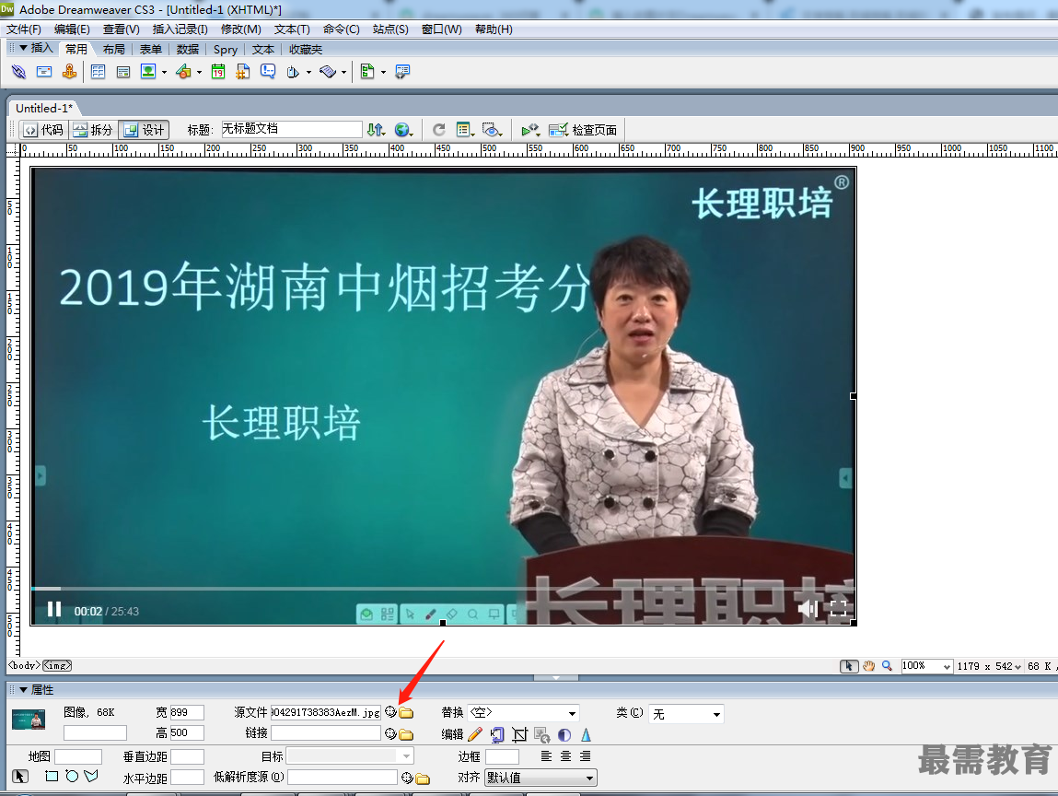This screenshot has height=796, width=1058.
Task: Switch to Split view (拆分)
Action: coord(93,130)
